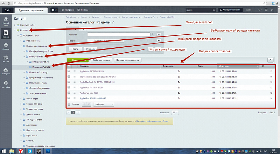Open the Контент sidebar section
Screen dimensions: 280x154
[x=6, y=34]
